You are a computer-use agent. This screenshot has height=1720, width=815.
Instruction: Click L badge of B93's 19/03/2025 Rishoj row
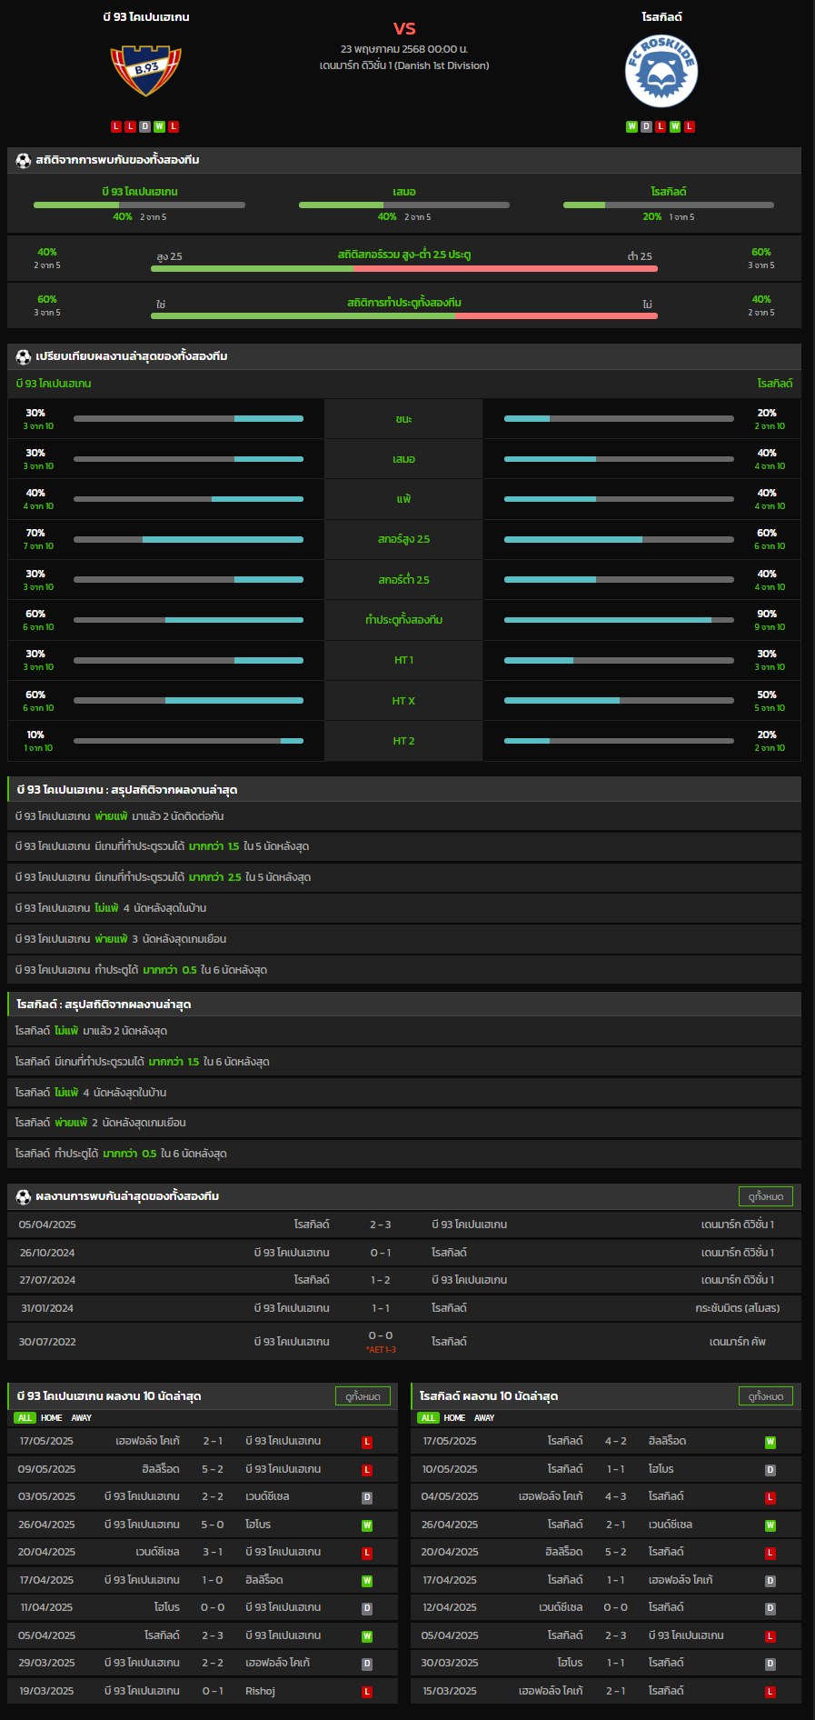pos(367,1692)
